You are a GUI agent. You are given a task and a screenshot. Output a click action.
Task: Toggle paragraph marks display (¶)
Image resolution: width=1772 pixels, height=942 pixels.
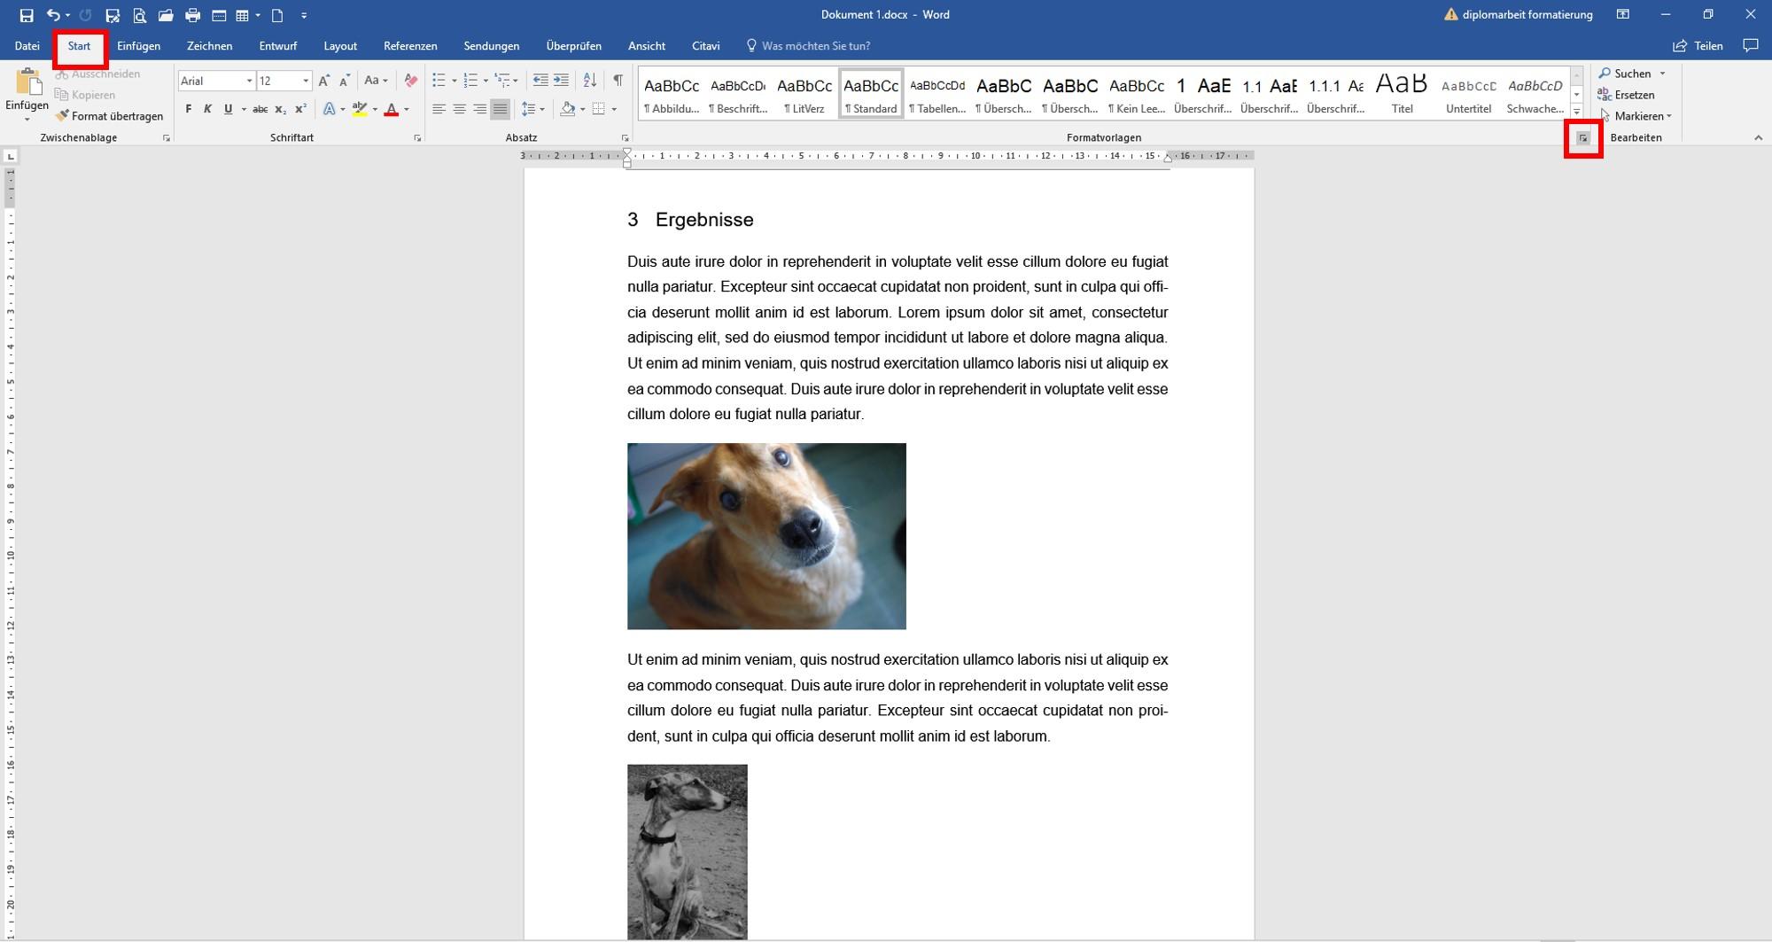(618, 81)
